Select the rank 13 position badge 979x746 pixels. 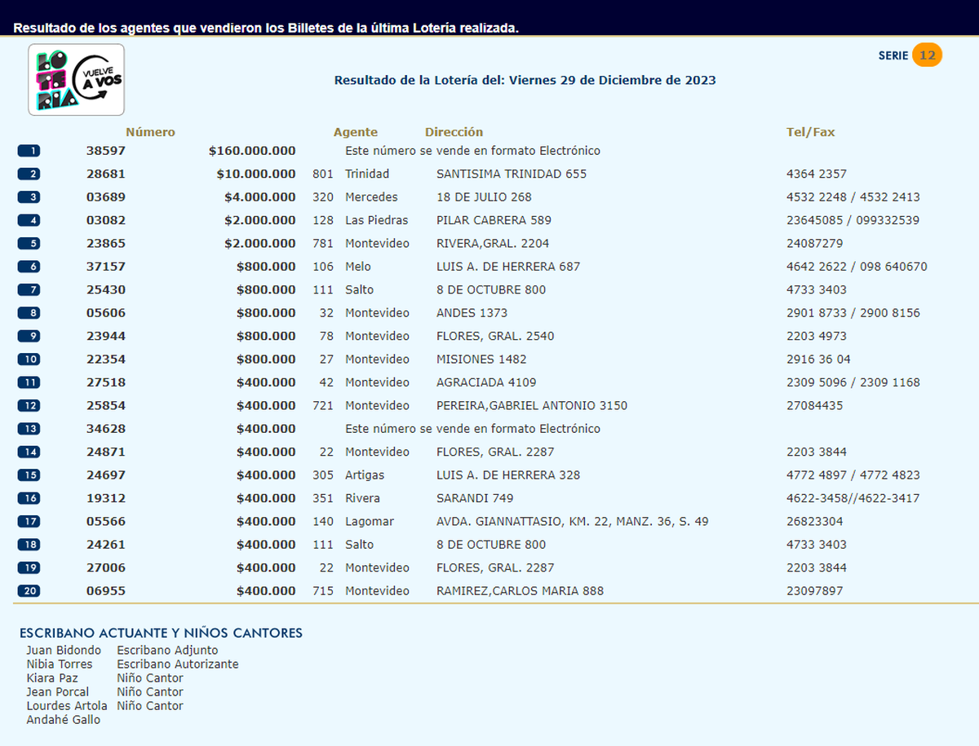[x=29, y=429]
